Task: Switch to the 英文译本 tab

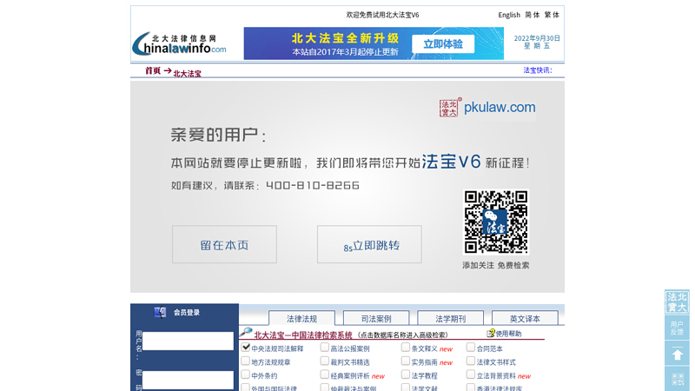Action: click(525, 318)
